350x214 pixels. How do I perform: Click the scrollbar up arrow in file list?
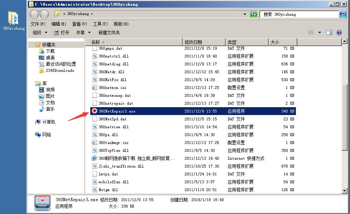click(344, 41)
